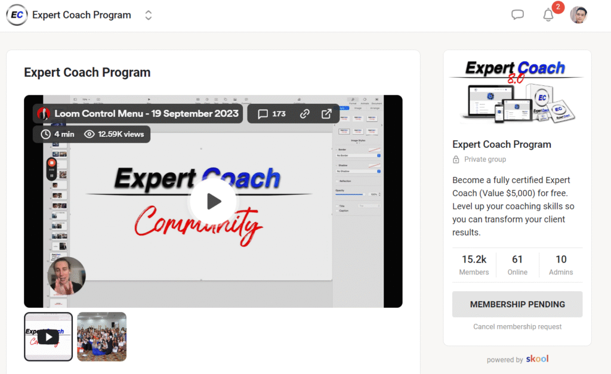The width and height of the screenshot is (611, 374).
Task: View the 61 Online members
Action: pyautogui.click(x=517, y=265)
